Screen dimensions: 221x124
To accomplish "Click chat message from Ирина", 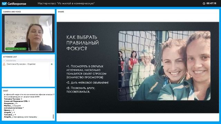I will [9, 110].
